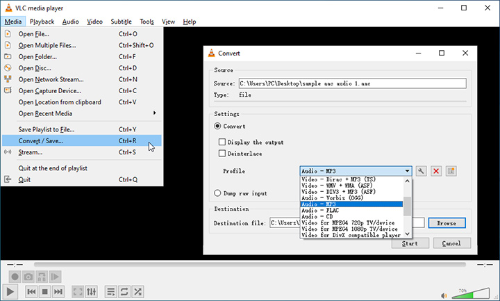Check the Deinterlace option
This screenshot has height=301, width=500.
click(222, 153)
